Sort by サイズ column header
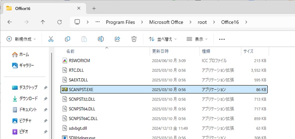This screenshot has width=295, height=139. [x=255, y=51]
